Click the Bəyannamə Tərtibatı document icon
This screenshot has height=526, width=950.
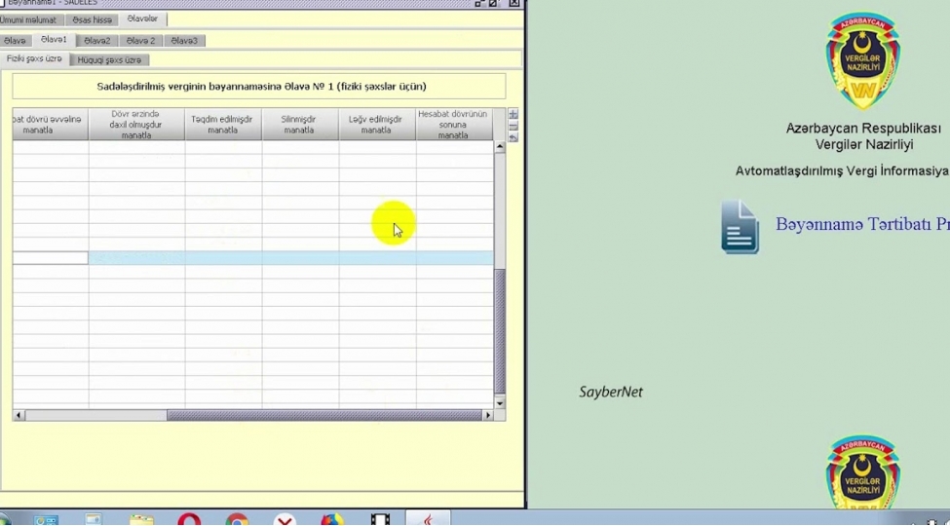coord(740,227)
